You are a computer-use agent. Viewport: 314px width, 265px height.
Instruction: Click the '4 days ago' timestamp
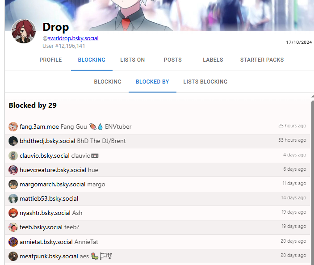(x=295, y=155)
